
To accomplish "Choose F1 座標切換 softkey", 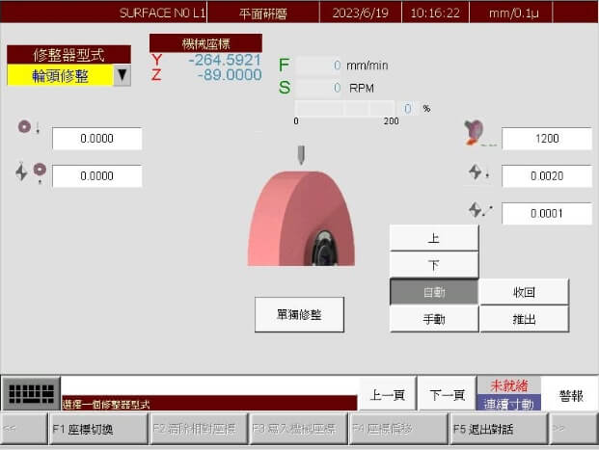I will pyautogui.click(x=98, y=429).
